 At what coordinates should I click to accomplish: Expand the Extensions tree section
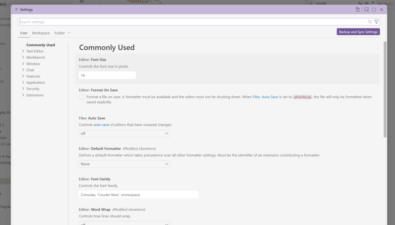[x=23, y=95]
